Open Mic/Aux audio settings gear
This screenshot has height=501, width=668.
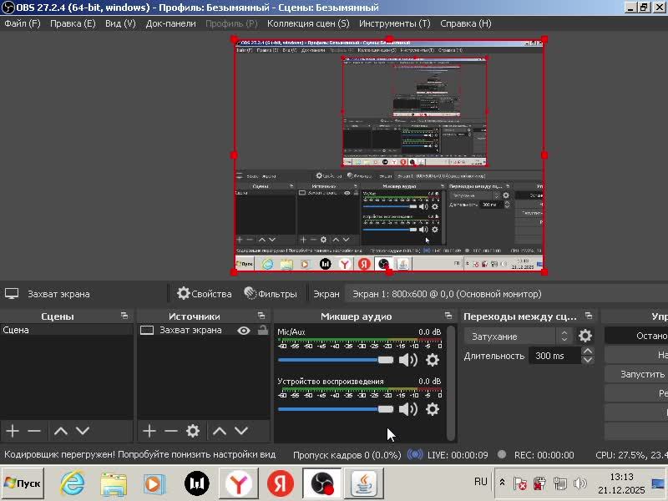[432, 360]
